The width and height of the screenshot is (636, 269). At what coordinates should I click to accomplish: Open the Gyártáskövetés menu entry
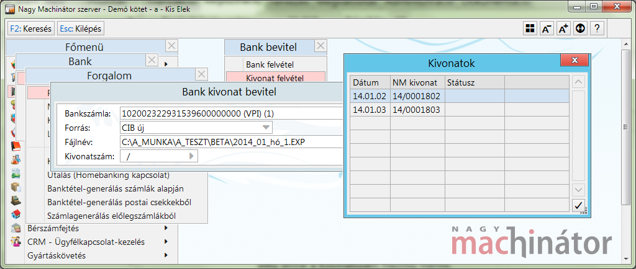point(57,255)
